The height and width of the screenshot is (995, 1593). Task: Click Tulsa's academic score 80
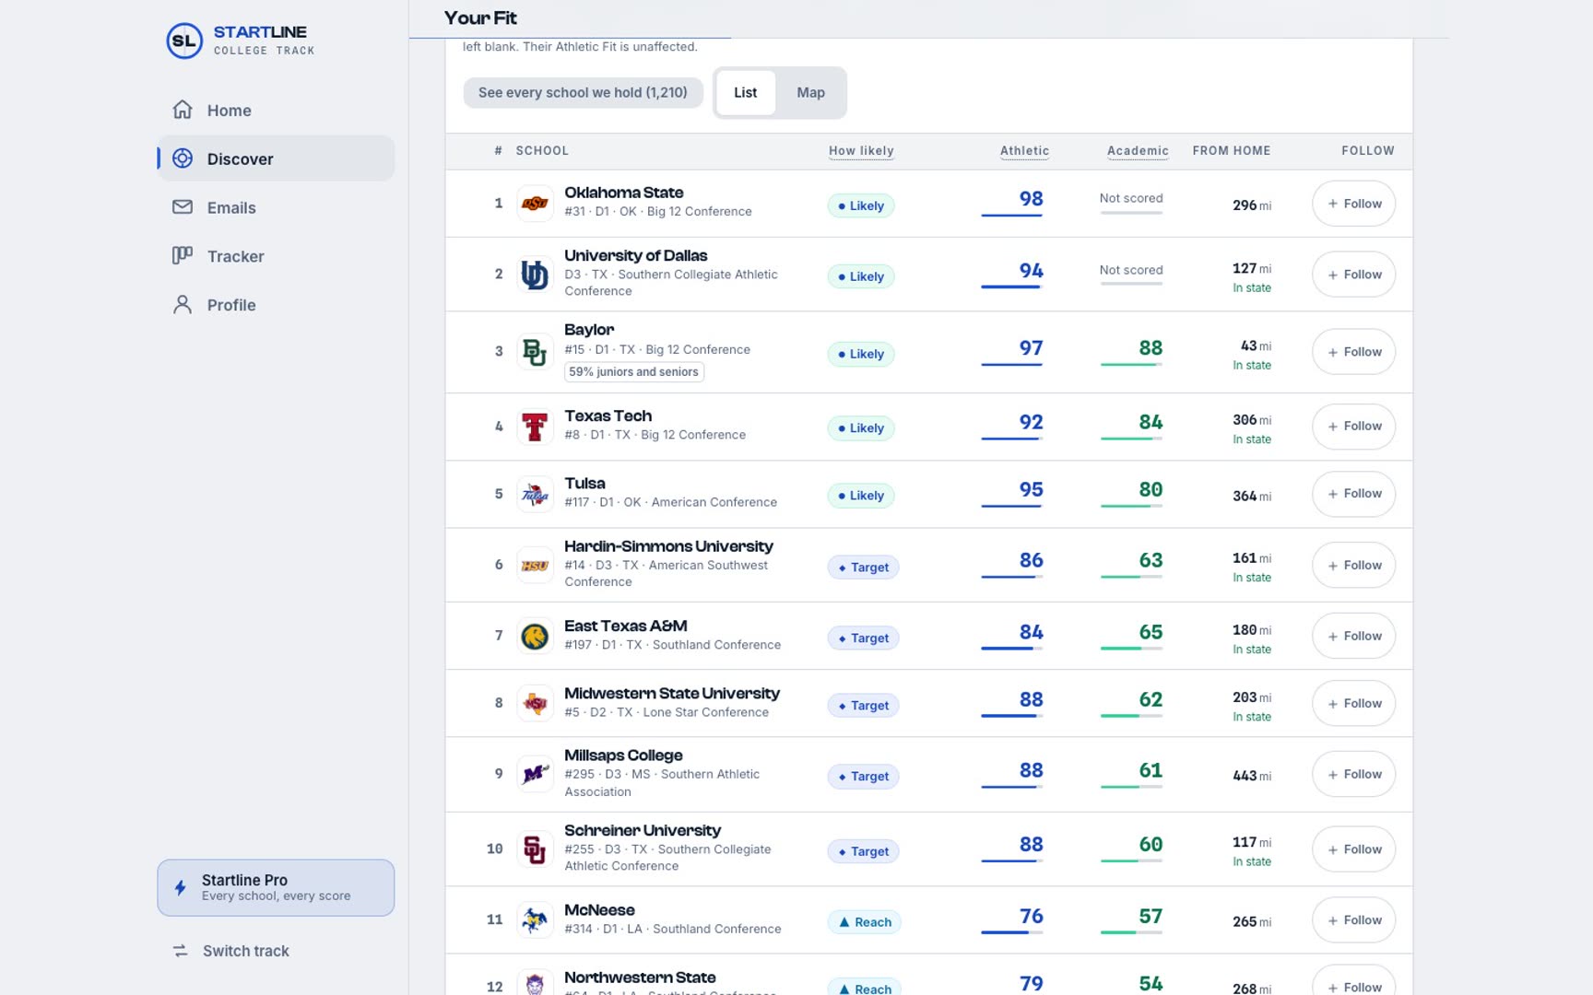(x=1150, y=490)
